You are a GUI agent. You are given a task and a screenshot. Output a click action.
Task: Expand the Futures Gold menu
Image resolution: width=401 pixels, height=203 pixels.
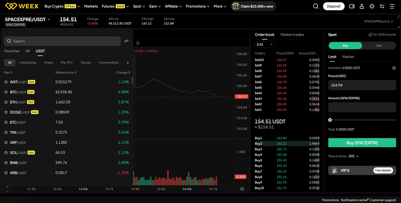[x=115, y=6]
